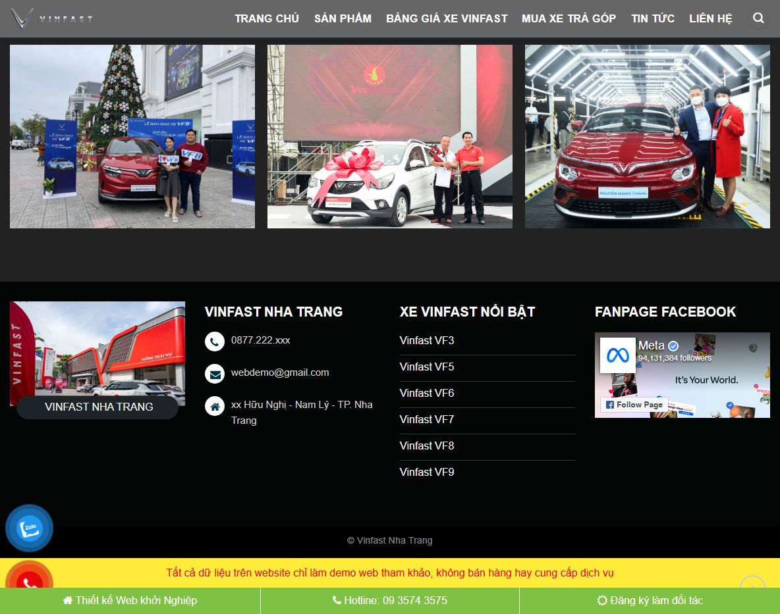This screenshot has width=780, height=614.
Task: Open the VF8 Christmas tree delivery photo
Action: pyautogui.click(x=132, y=137)
